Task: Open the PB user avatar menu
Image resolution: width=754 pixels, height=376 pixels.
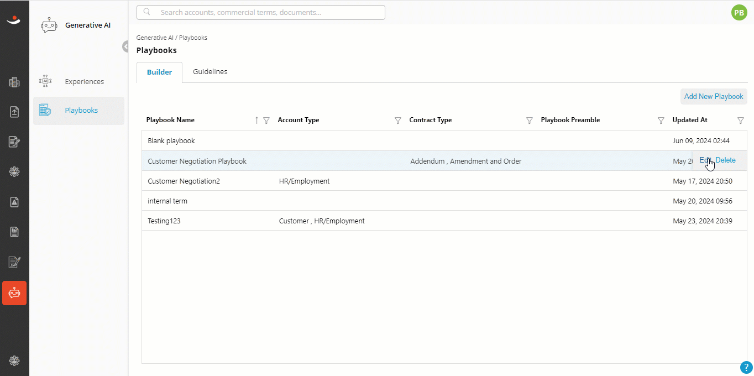Action: click(739, 12)
